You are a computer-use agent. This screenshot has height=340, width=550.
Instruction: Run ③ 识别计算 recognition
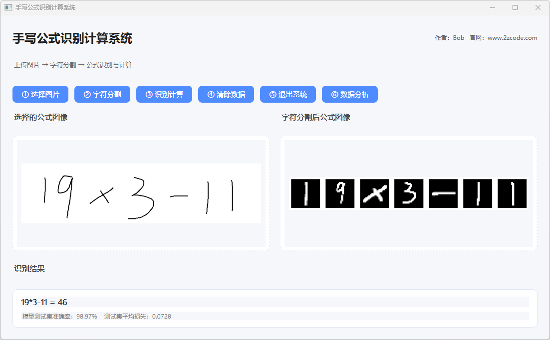[x=164, y=94]
